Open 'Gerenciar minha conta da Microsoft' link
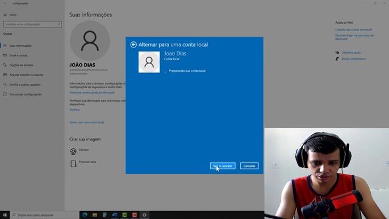Screen dimensions: 389x219 [92, 92]
